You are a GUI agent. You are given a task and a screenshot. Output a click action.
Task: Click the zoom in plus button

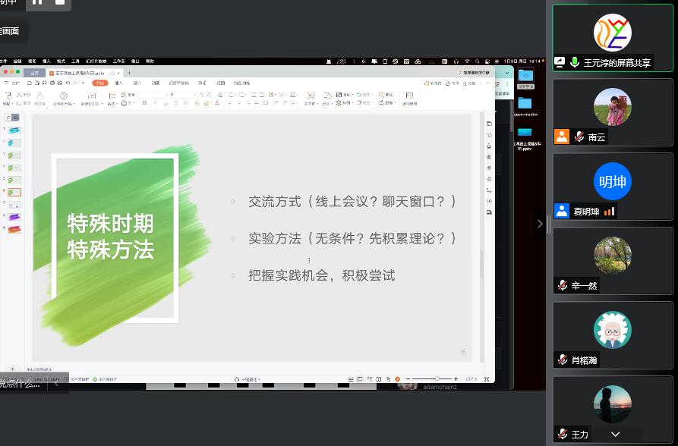click(456, 378)
